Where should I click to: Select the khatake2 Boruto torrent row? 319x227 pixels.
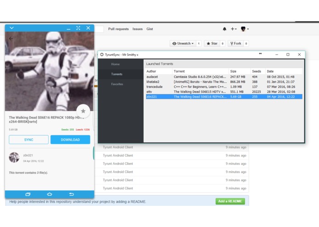click(x=224, y=82)
